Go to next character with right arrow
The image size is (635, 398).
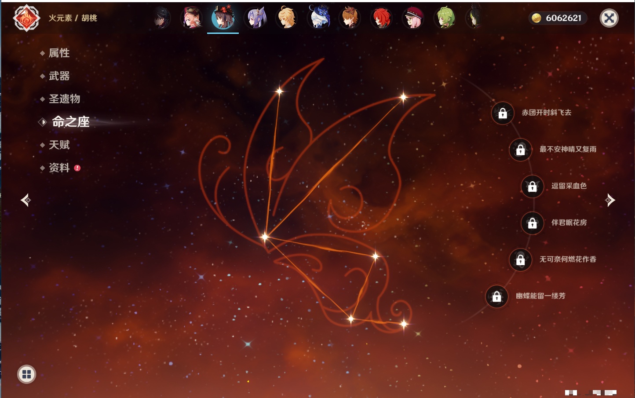[x=610, y=200]
